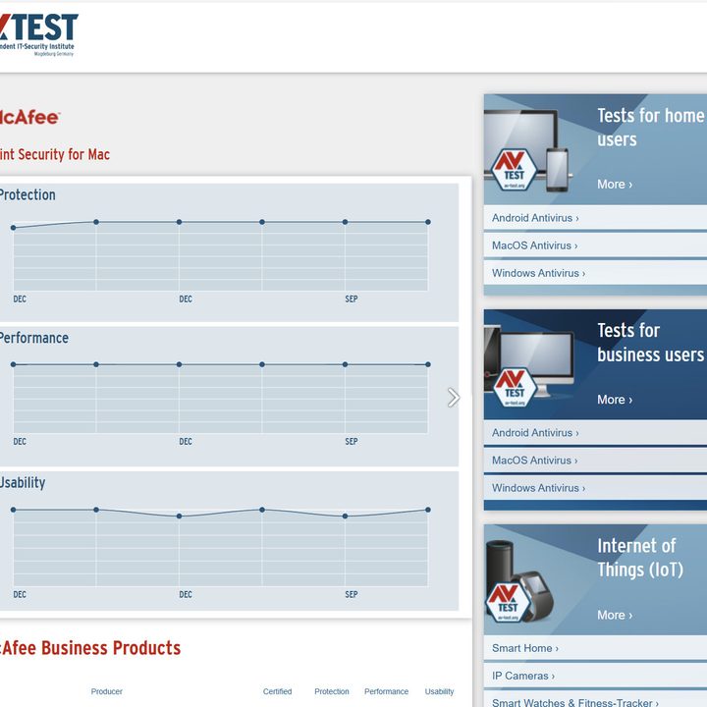The image size is (707, 707).
Task: Click the Security for Mac product title
Action: [x=55, y=155]
